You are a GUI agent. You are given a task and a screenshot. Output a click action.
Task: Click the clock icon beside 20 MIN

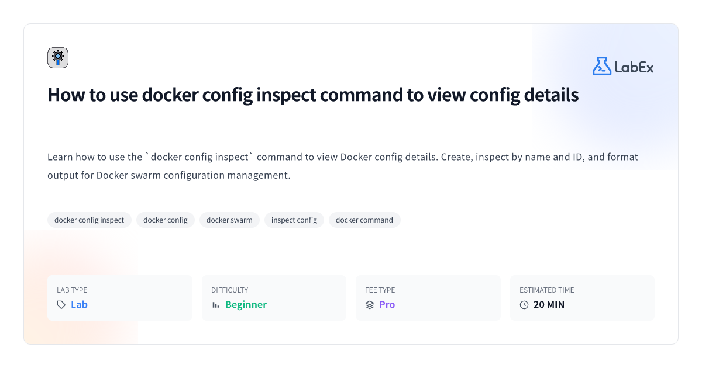[524, 305]
